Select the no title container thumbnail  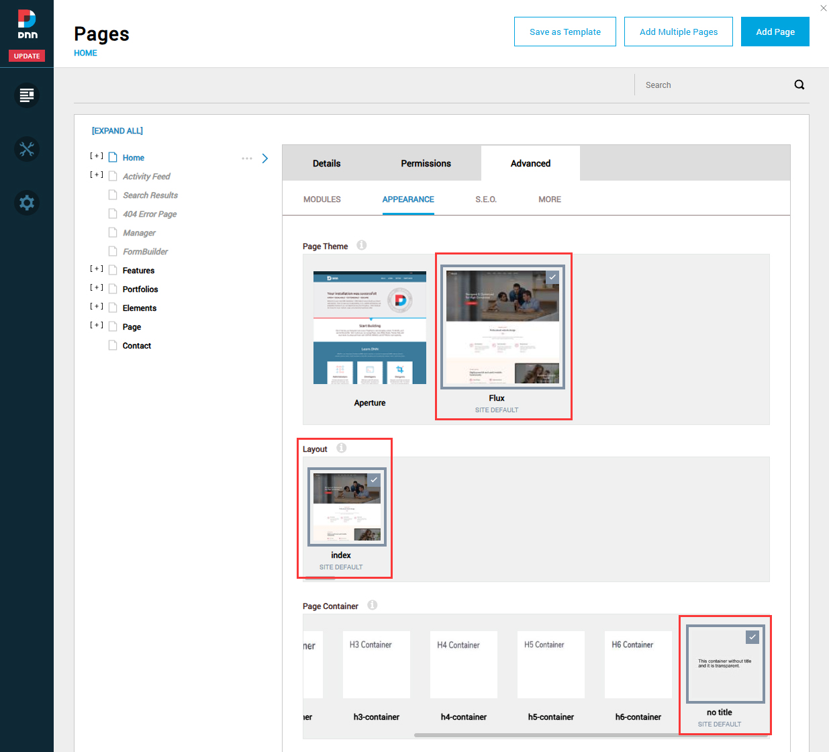coord(726,664)
